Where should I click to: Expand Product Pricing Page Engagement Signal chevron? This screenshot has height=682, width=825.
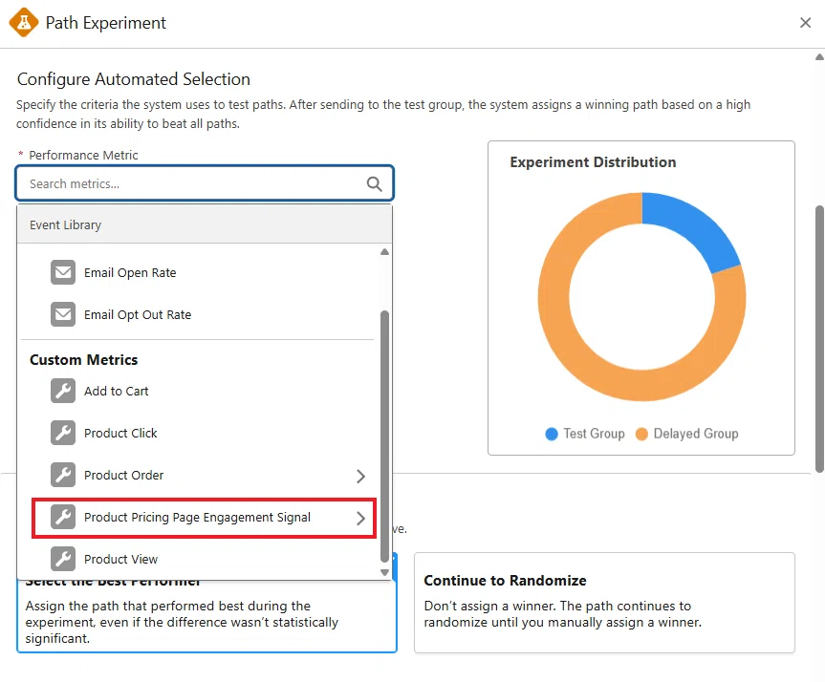coord(360,518)
